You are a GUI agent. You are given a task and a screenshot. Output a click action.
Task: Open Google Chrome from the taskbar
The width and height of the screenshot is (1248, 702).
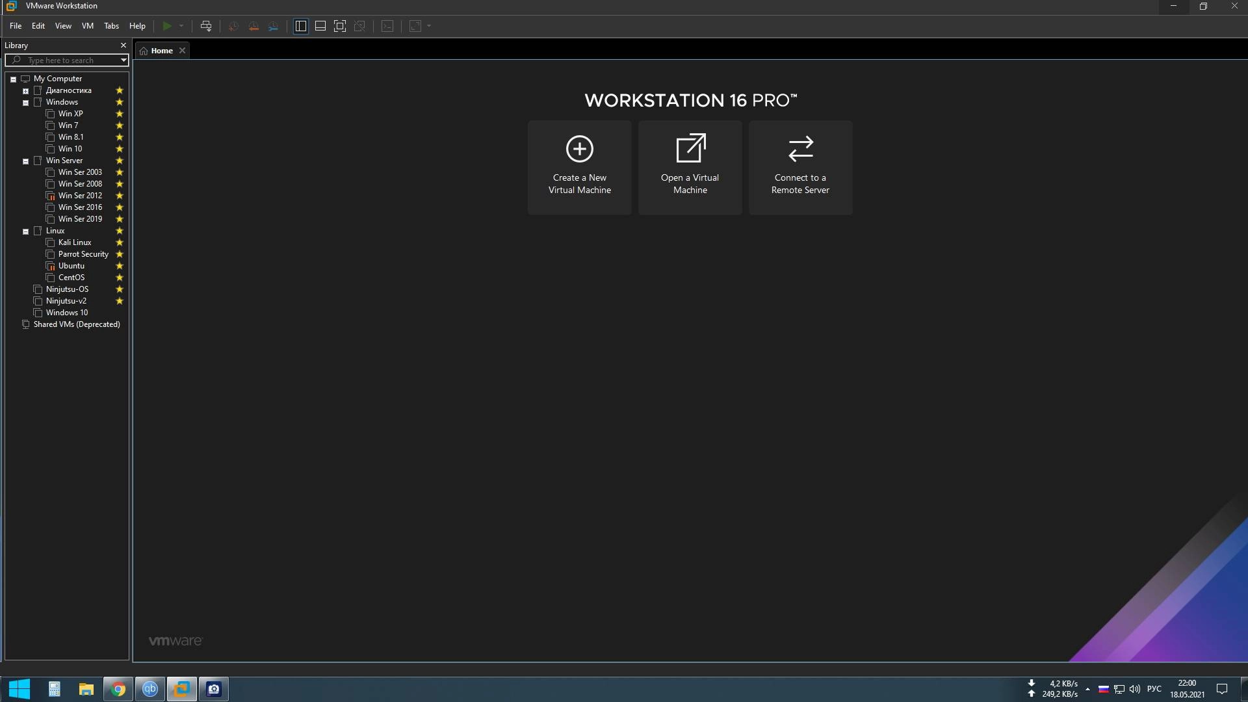pyautogui.click(x=118, y=689)
